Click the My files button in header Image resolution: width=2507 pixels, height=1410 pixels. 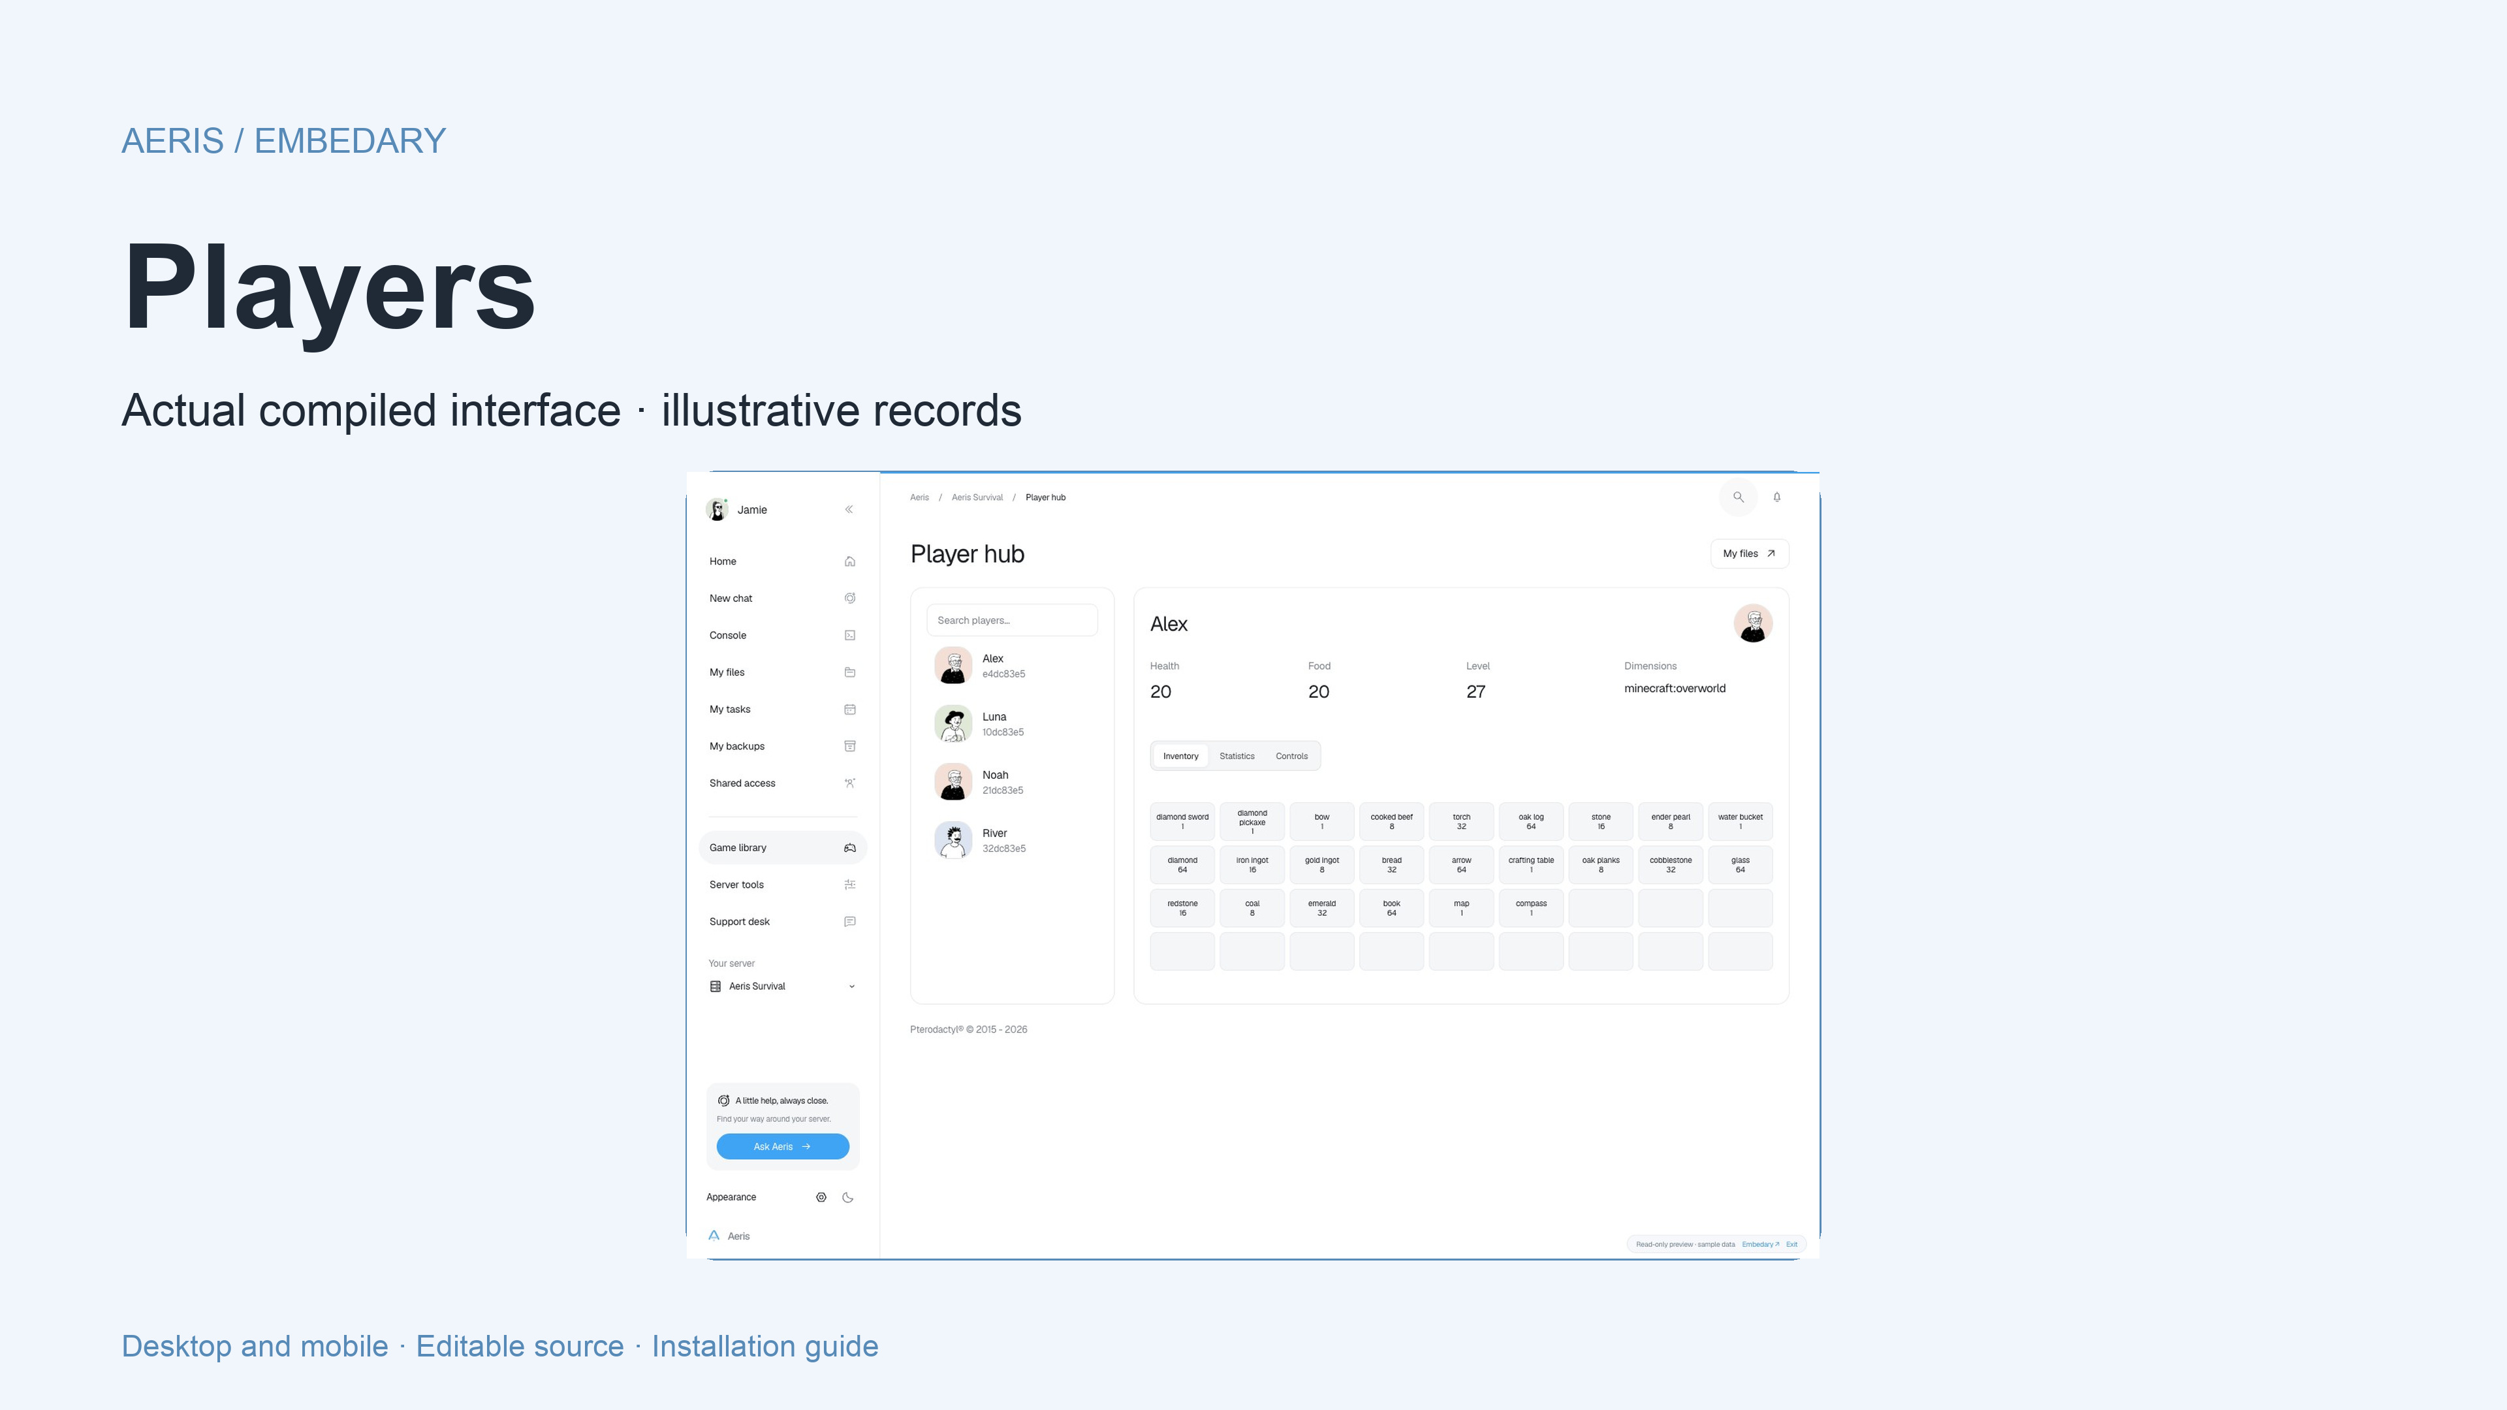point(1749,554)
